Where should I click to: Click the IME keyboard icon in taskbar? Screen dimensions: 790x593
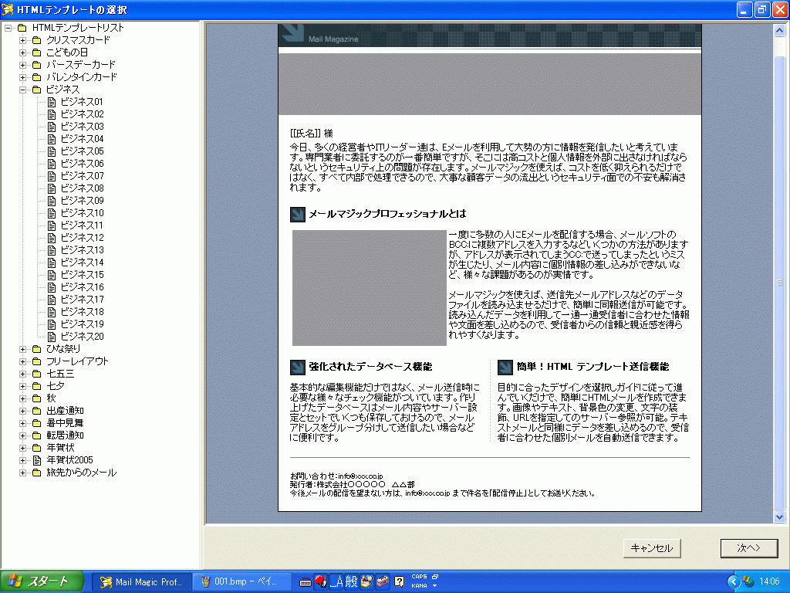click(x=305, y=582)
